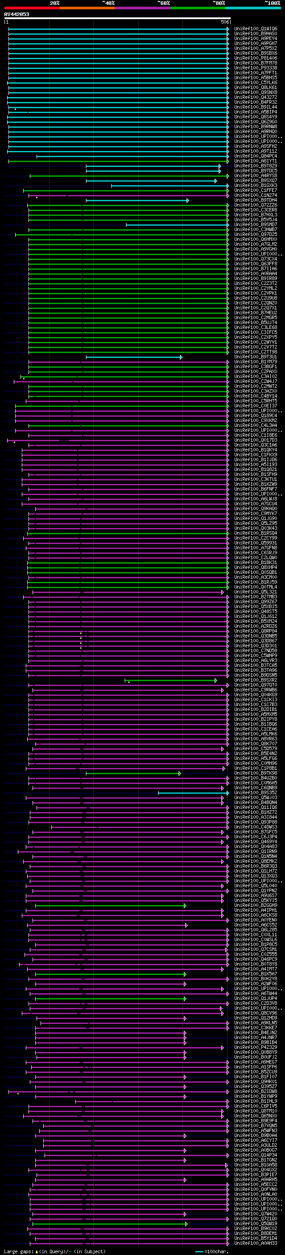The image size is (285, 1255).
Task: Select hit label UniRef100_C2YML2
Action: click(x=255, y=288)
